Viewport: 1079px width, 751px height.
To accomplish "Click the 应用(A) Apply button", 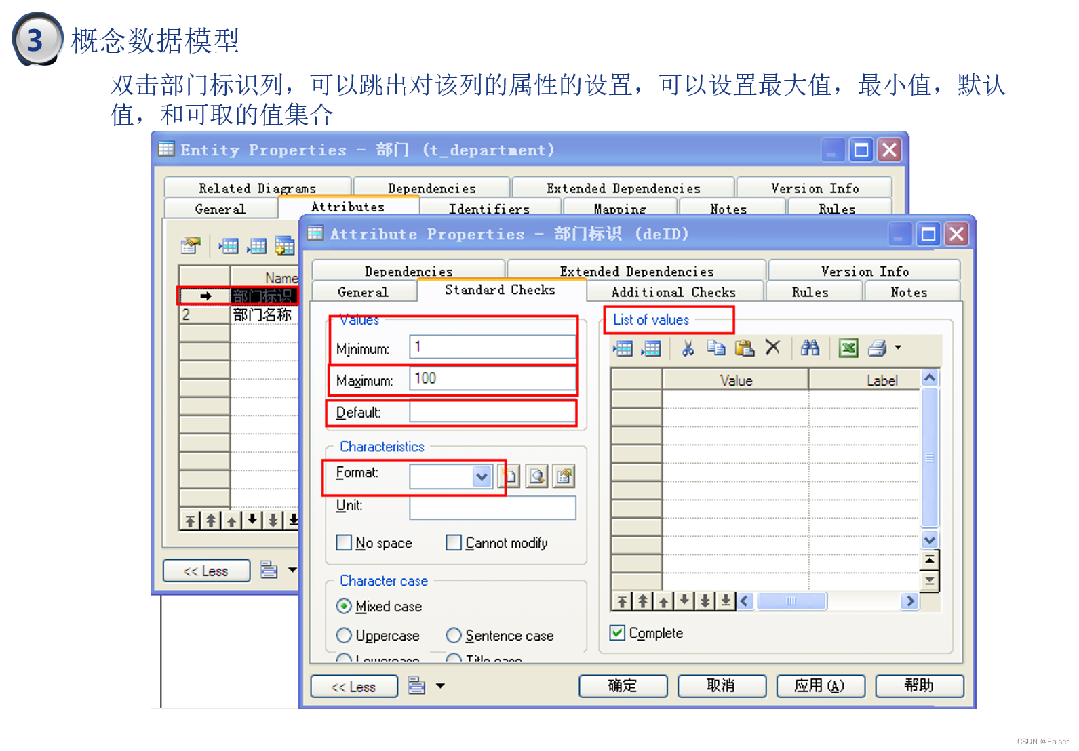I will (820, 686).
